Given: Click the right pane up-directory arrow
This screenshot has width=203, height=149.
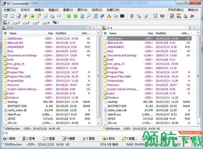Looking at the screenshot, I should pyautogui.click(x=105, y=33).
